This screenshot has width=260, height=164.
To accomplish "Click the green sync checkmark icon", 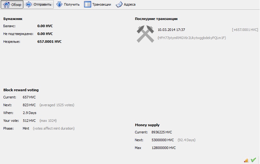I will 253,160.
